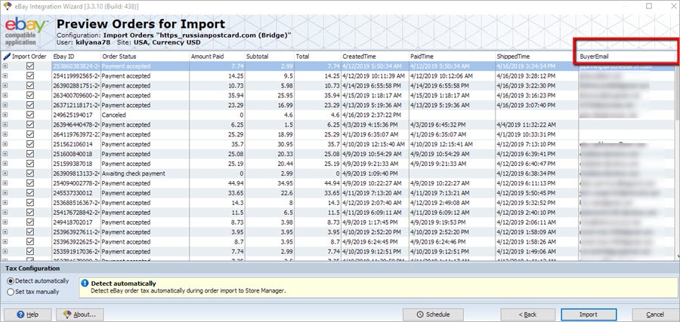This screenshot has height=322, width=680.
Task: Expand the row for order 245537330012
Action: coord(5,193)
